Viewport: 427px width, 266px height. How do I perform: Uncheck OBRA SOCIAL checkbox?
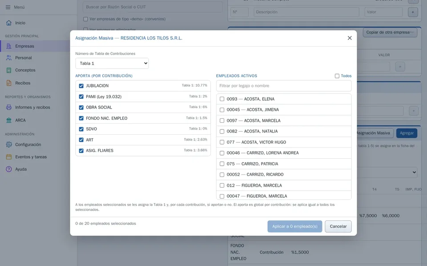81,107
